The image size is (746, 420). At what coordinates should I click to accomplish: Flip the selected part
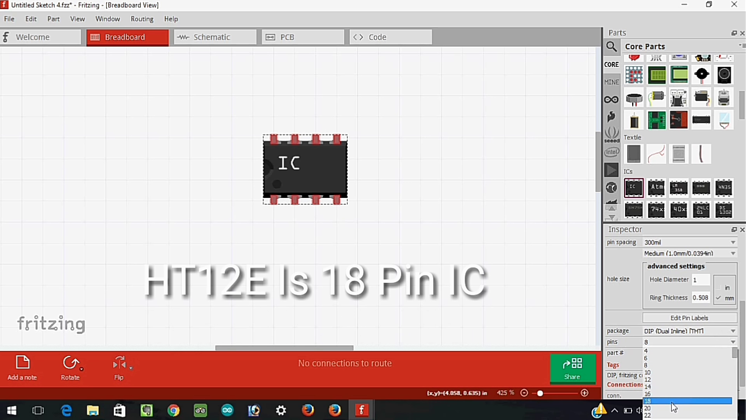click(x=119, y=367)
